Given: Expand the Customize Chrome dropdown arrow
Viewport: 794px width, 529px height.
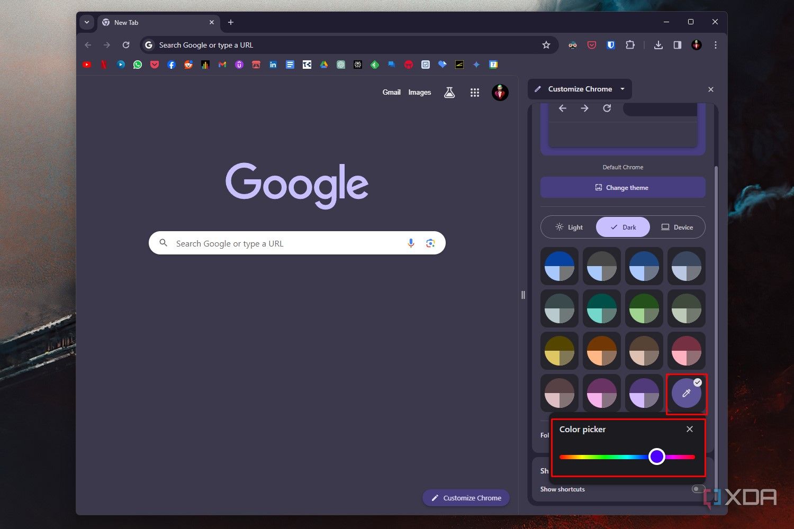Looking at the screenshot, I should click(x=622, y=89).
